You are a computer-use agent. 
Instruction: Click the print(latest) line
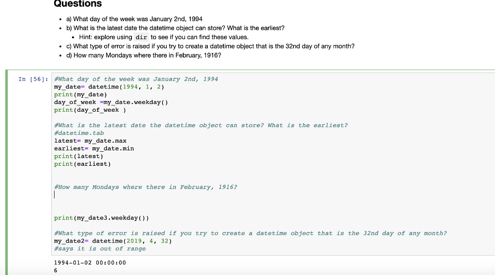pos(79,156)
